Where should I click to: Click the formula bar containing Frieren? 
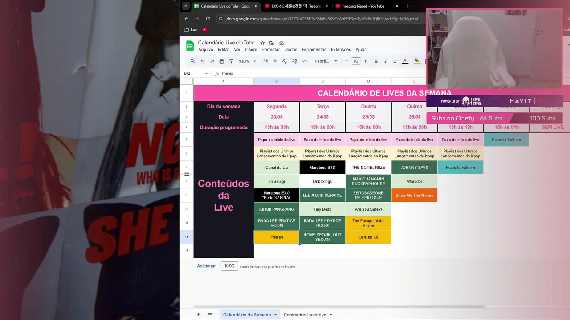323,73
